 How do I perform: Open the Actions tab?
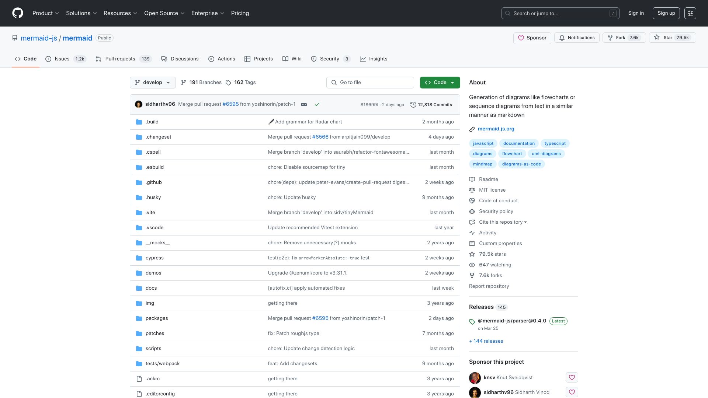coord(222,59)
